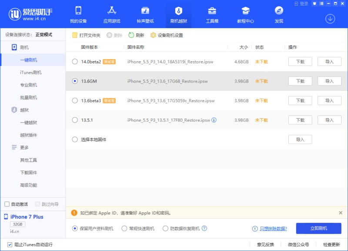Screen dimensions: 348x251
Task: Click the 登录 login link
Action: click(301, 3)
